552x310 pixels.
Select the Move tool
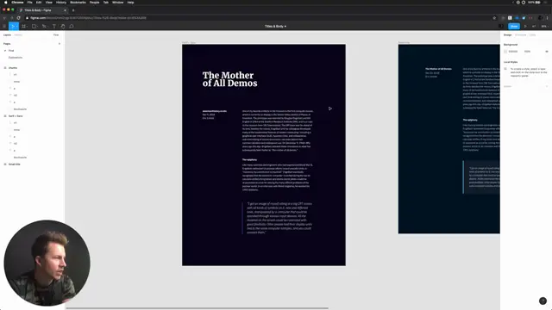tap(13, 26)
